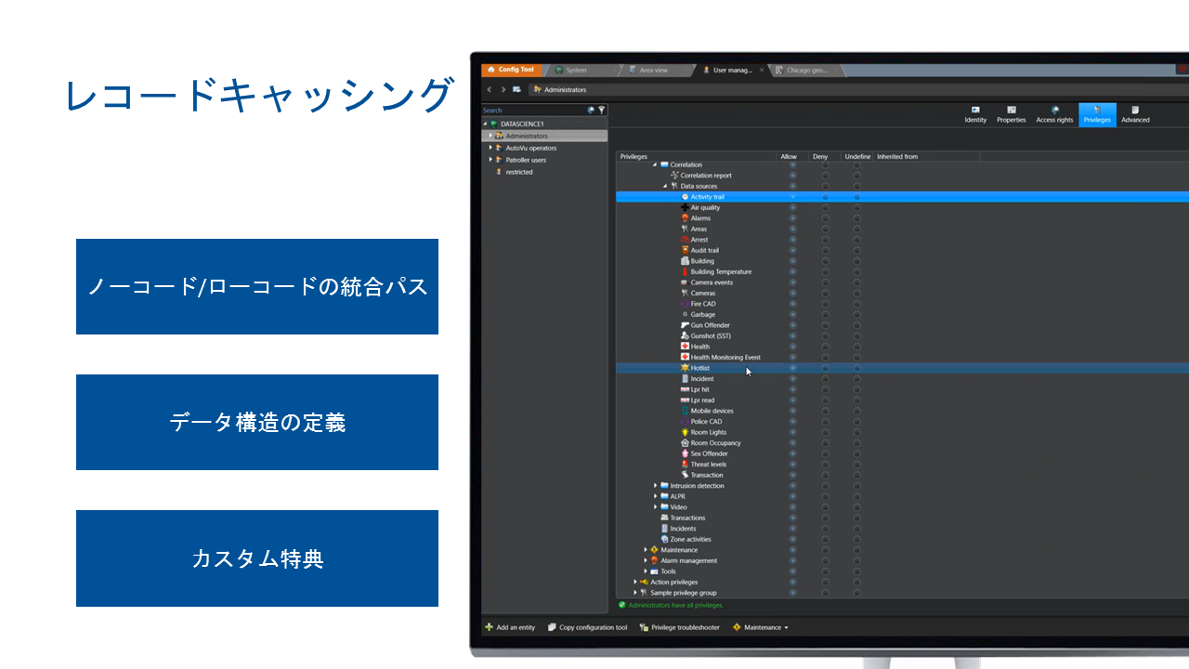This screenshot has height=669, width=1189.
Task: Click the Room Occupancy icon
Action: 685,443
